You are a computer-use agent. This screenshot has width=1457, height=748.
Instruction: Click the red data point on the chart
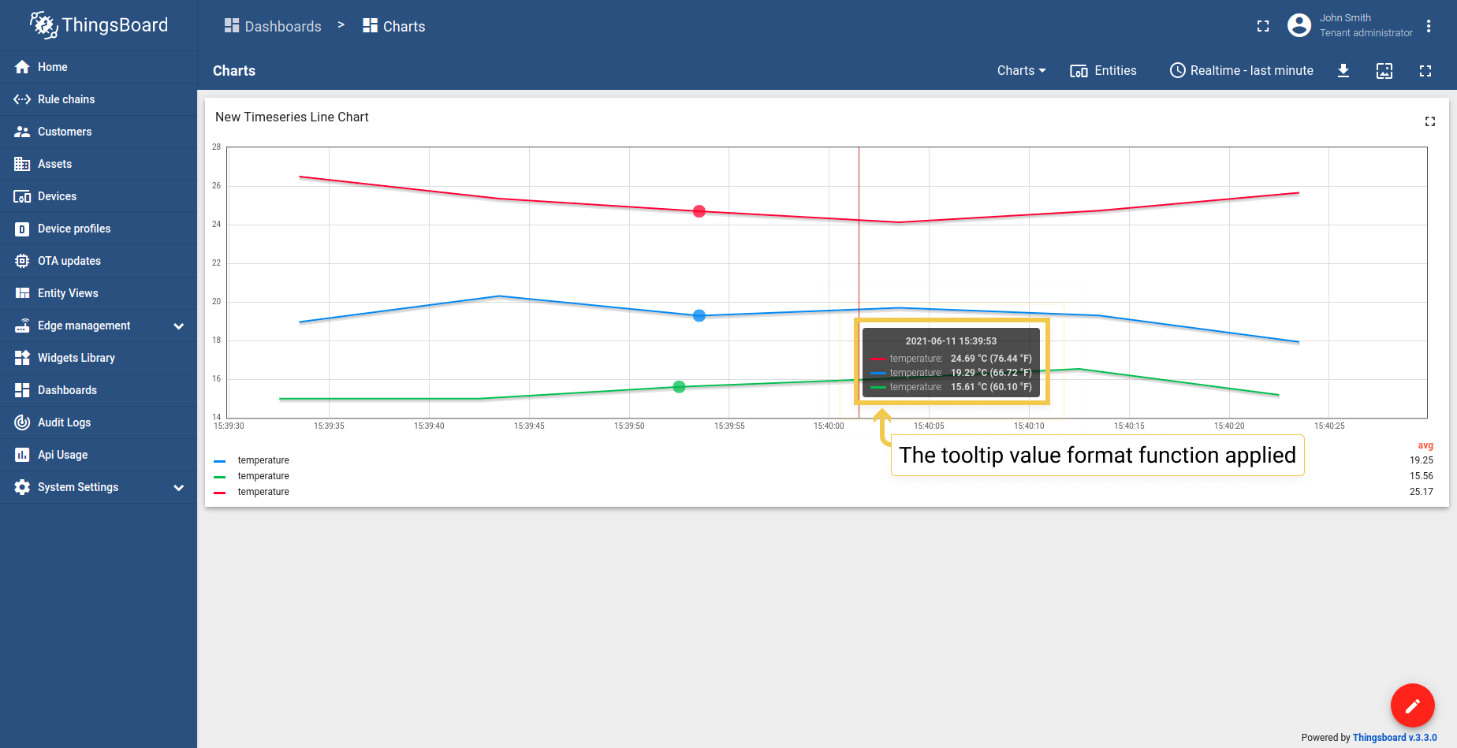(x=699, y=211)
